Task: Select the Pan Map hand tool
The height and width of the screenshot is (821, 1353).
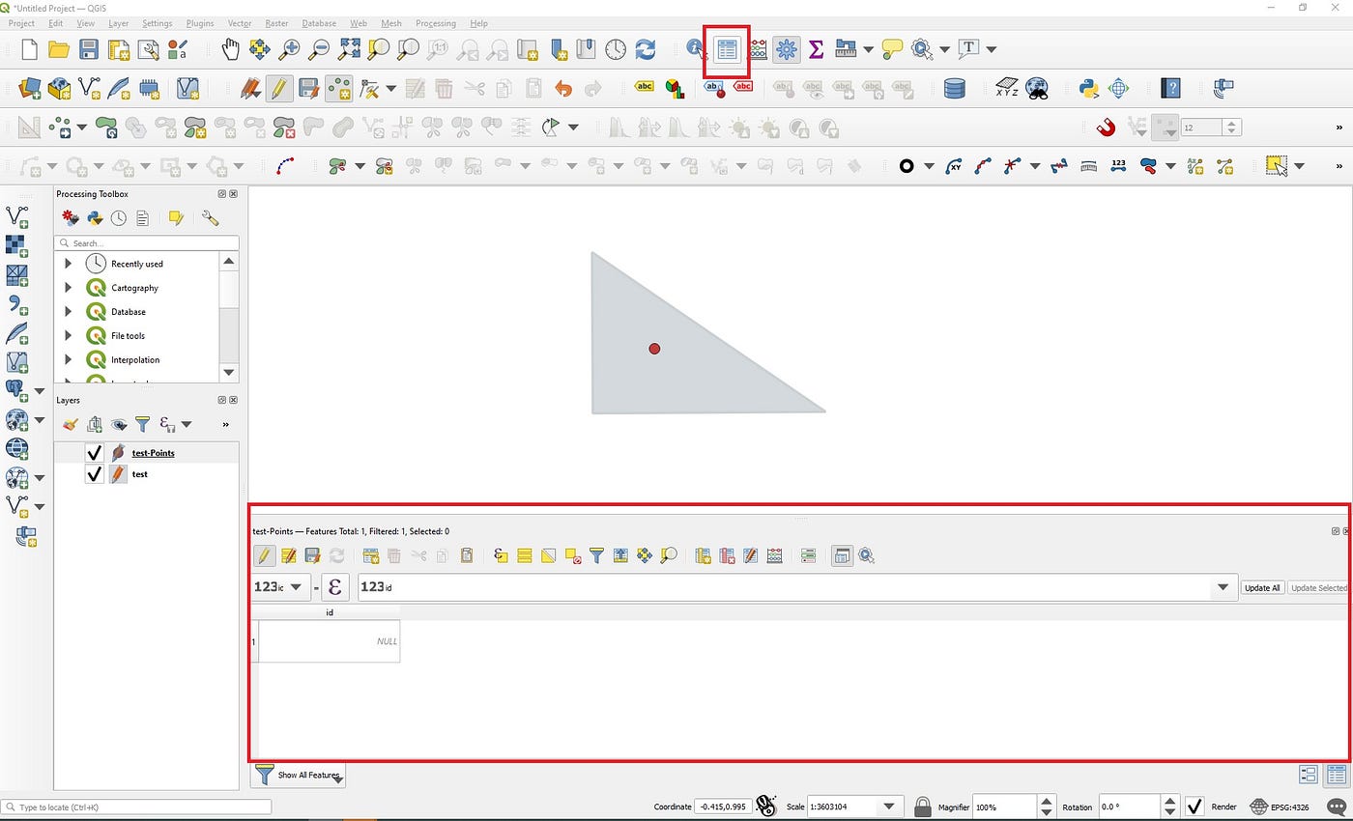Action: [x=230, y=48]
